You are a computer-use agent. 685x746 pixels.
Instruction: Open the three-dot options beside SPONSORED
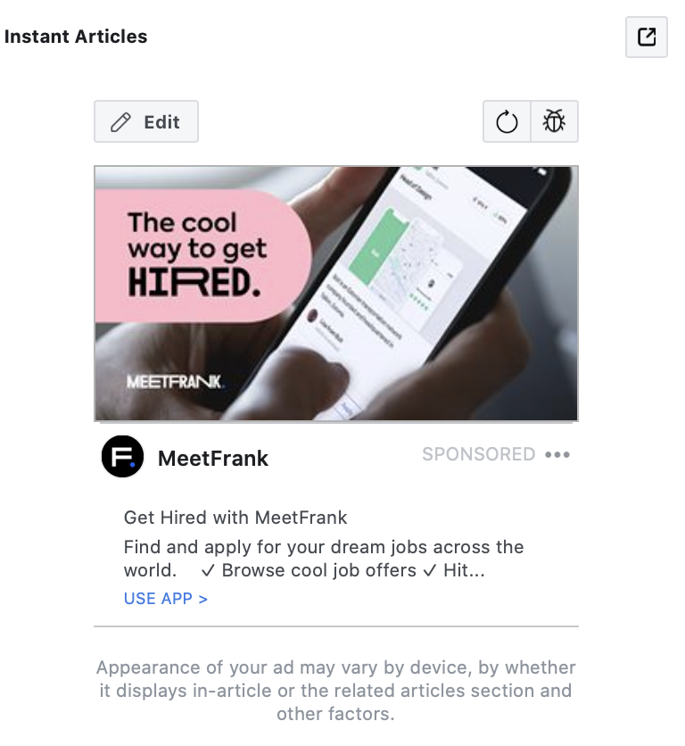point(557,454)
